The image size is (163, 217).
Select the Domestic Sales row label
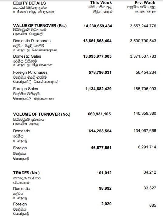click(27, 56)
